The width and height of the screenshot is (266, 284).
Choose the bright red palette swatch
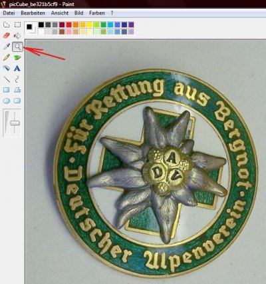pyautogui.click(x=68, y=25)
